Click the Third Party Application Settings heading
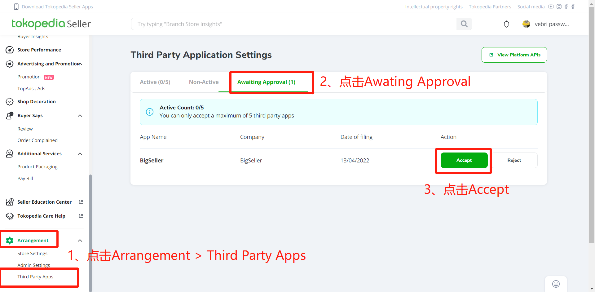This screenshot has width=595, height=292. pyautogui.click(x=201, y=55)
